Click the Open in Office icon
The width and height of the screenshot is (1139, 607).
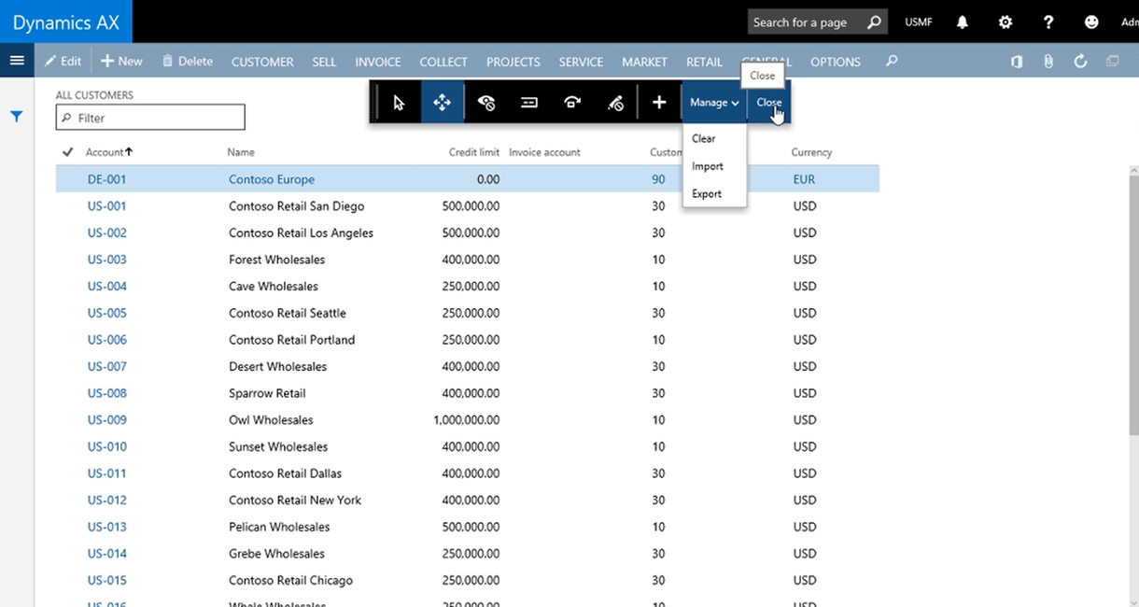tap(1017, 62)
